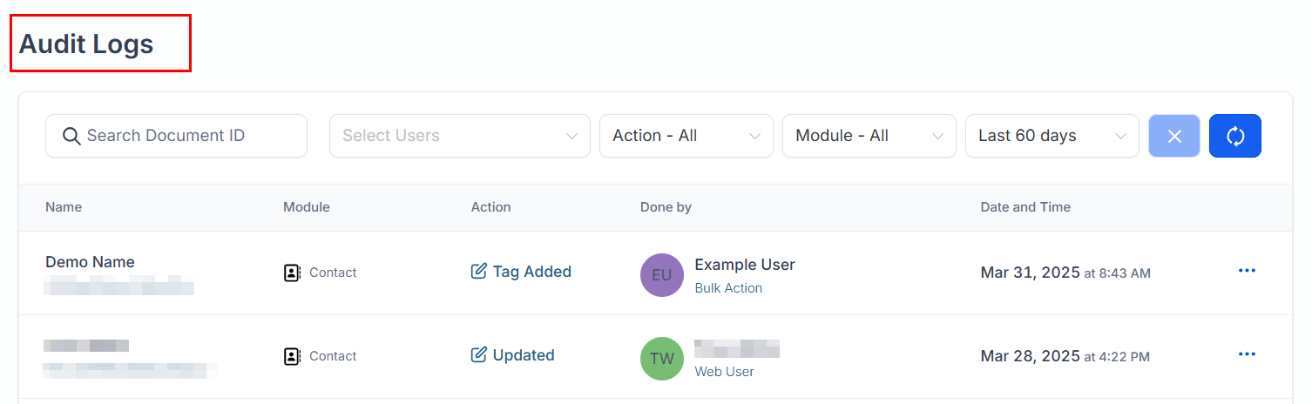
Task: Click the Select Users chevron arrow
Action: click(571, 137)
